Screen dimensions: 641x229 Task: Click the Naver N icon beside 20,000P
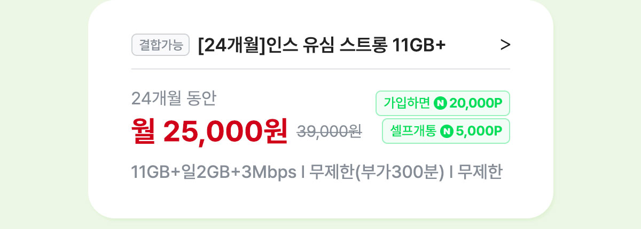(x=441, y=103)
